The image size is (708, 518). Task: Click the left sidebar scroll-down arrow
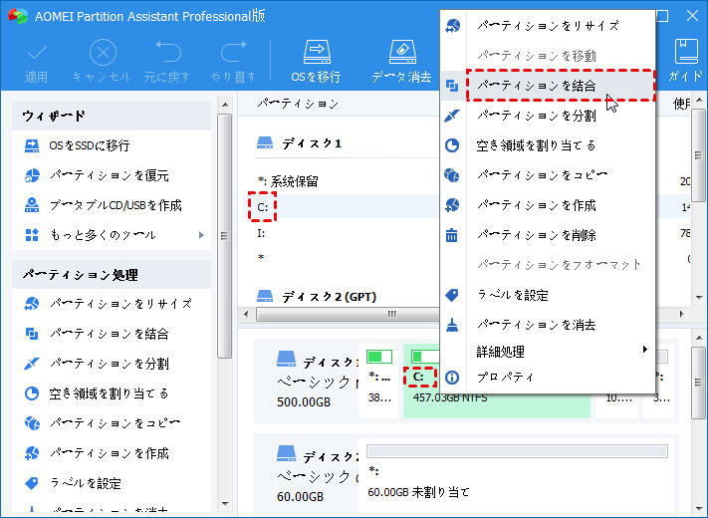(x=225, y=503)
